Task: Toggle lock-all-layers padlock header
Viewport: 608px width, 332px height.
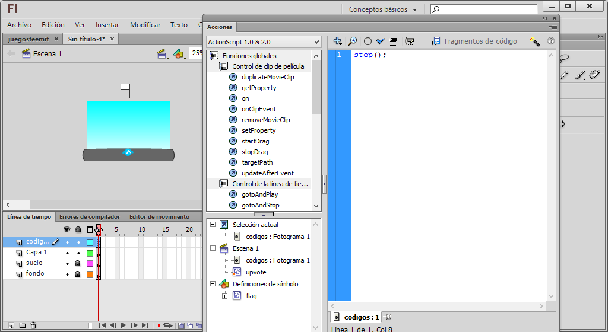Action: coord(78,230)
